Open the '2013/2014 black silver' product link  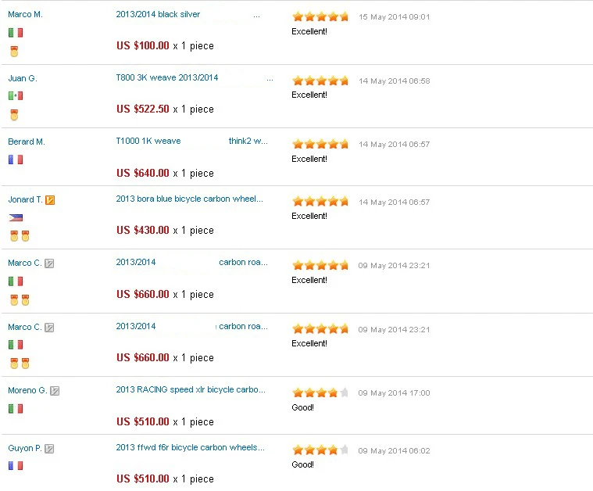158,15
